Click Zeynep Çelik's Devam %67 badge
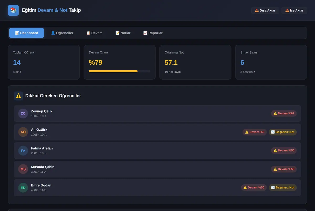Screen dimensions: 315x211 point(284,113)
